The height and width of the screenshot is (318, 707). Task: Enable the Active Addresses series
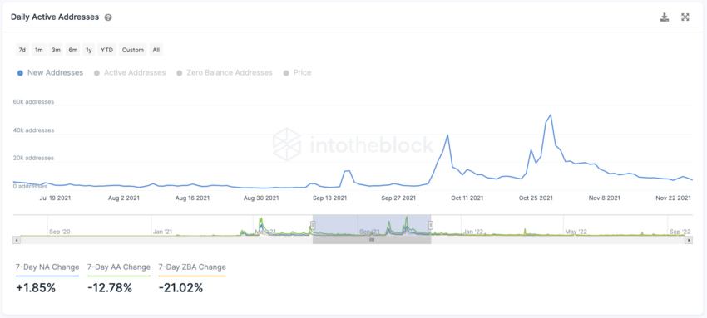[x=130, y=73]
